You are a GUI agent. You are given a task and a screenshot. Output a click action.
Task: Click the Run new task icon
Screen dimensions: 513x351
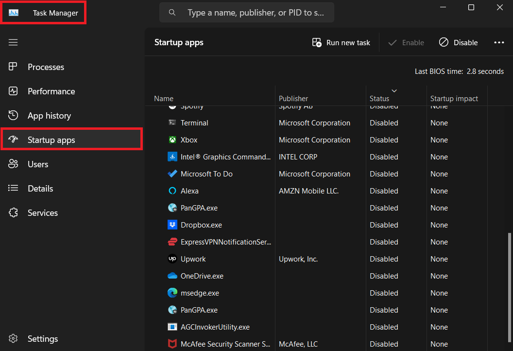317,43
